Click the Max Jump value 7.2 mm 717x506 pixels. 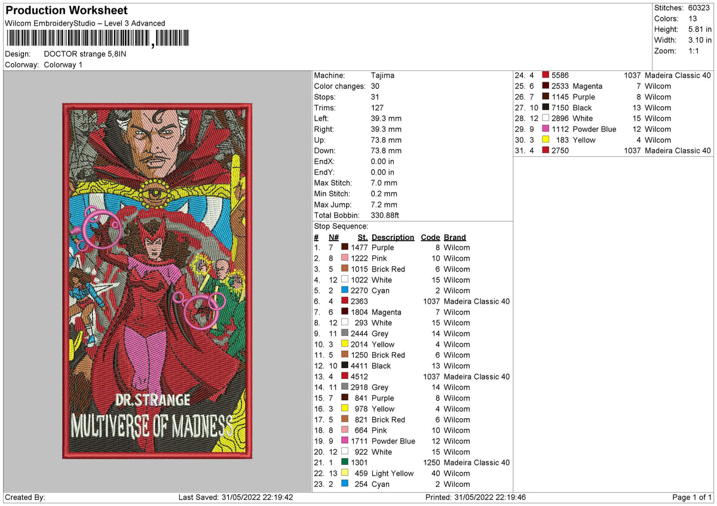[x=384, y=204]
